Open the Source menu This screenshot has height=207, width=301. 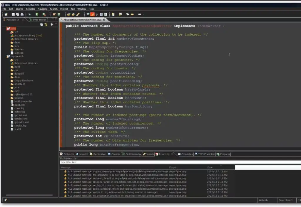19,9
